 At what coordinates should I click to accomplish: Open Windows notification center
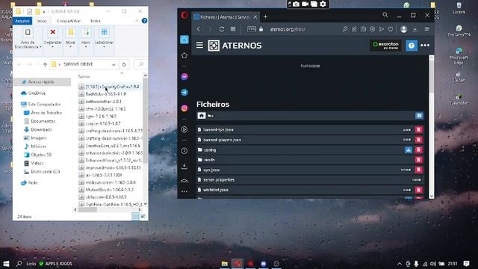[x=466, y=264]
